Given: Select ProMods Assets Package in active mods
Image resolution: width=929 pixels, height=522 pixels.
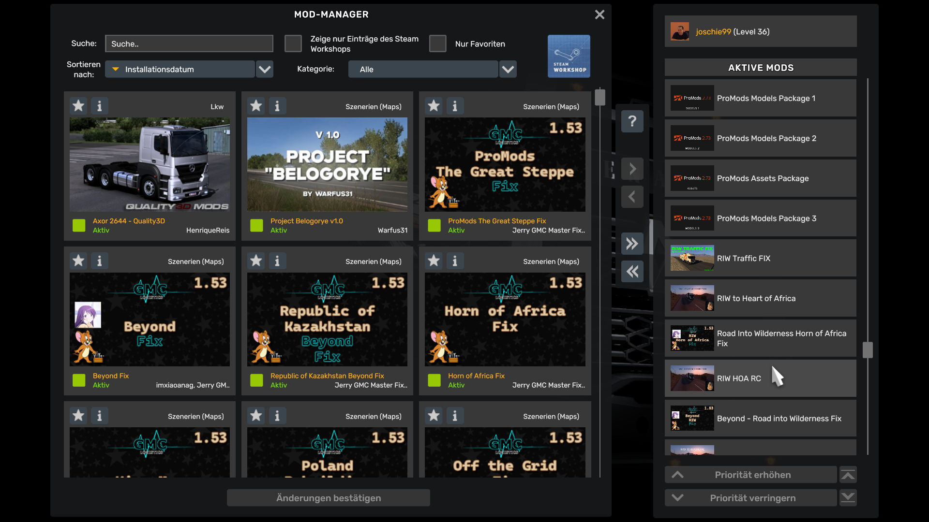Looking at the screenshot, I should (x=761, y=178).
